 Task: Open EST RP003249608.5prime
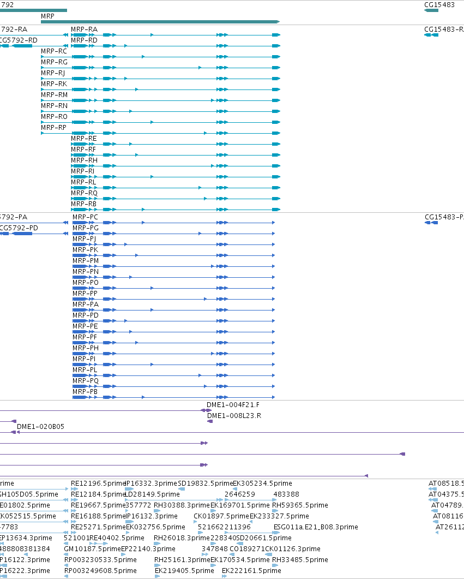(100, 570)
